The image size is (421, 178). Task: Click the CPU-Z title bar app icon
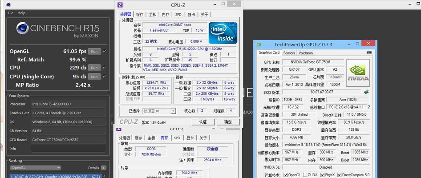121,4
